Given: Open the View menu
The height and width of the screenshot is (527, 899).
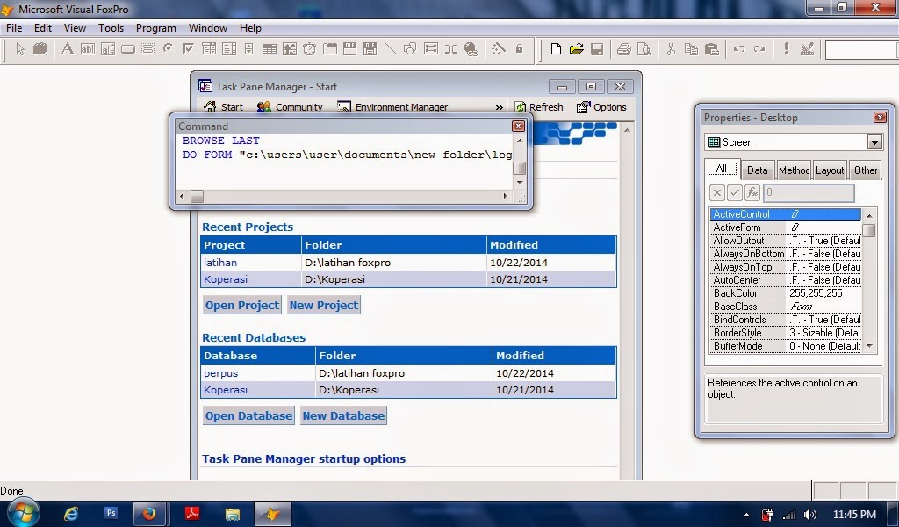Looking at the screenshot, I should (75, 28).
